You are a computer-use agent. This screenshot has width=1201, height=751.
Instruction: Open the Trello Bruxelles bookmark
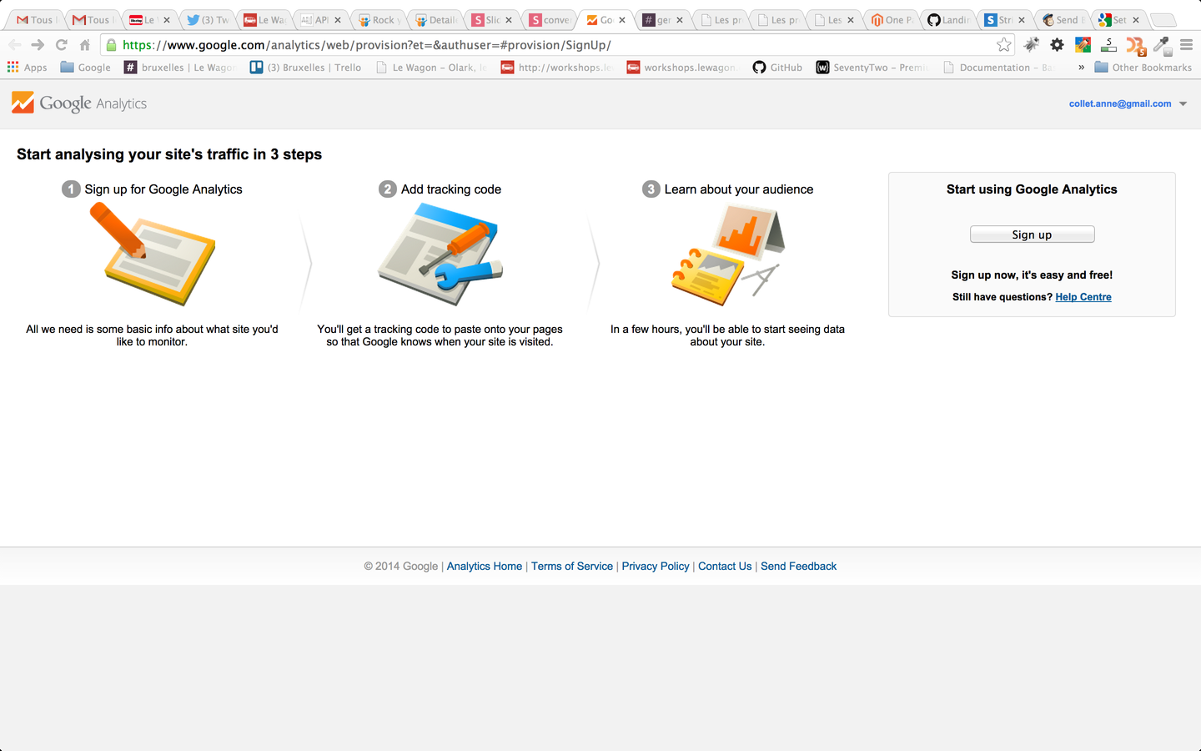[306, 68]
